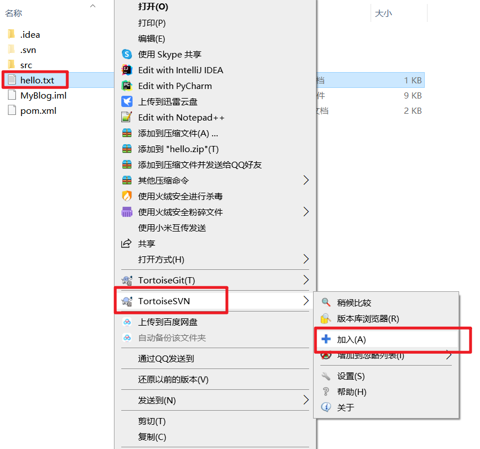Select Edit with Notepad++ entry
This screenshot has height=449, width=480.
[215, 117]
